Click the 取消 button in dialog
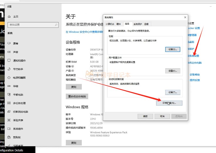 pos(162,116)
